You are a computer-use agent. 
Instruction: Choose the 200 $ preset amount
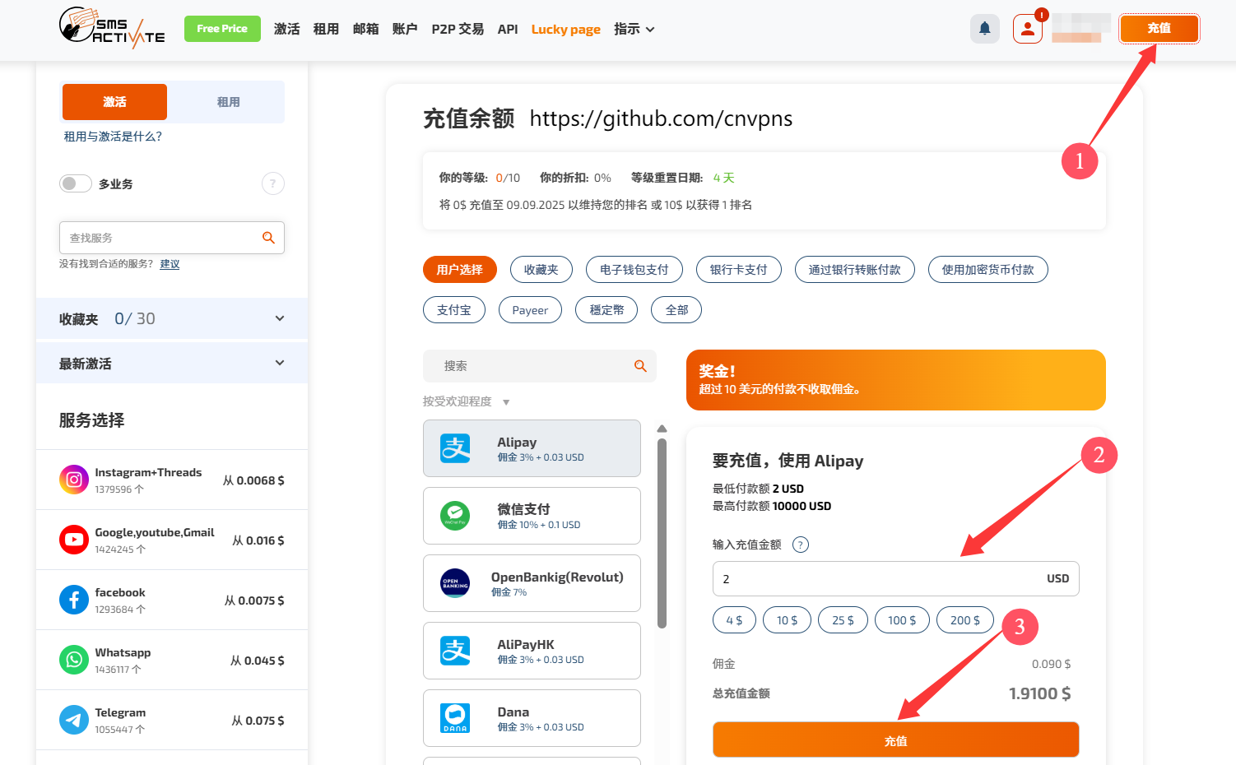coord(965,620)
